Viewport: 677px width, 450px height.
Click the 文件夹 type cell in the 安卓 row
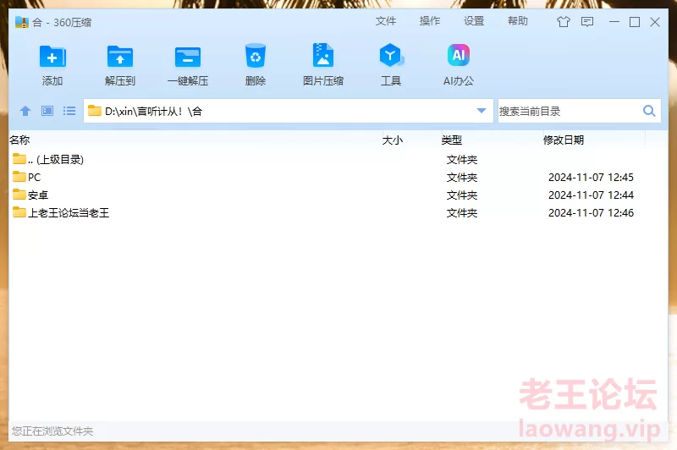tap(462, 195)
